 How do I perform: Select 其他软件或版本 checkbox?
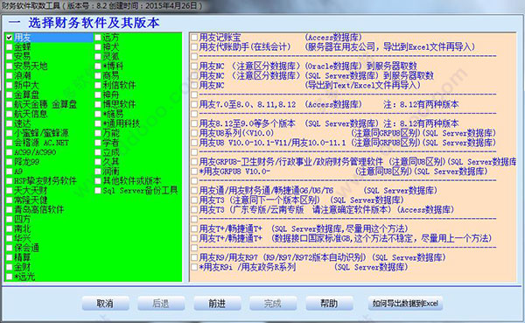point(98,181)
